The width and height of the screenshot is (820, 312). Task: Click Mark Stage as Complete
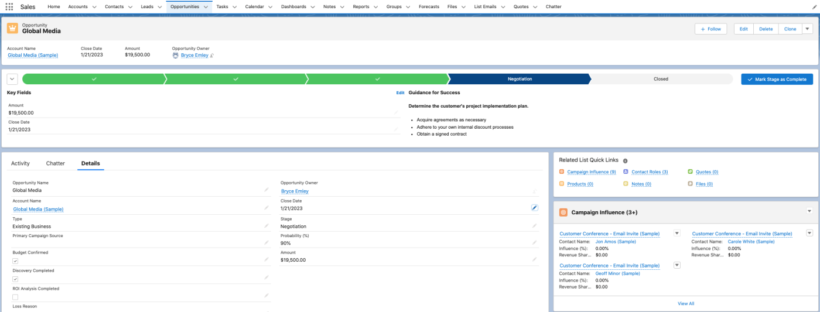click(x=777, y=79)
